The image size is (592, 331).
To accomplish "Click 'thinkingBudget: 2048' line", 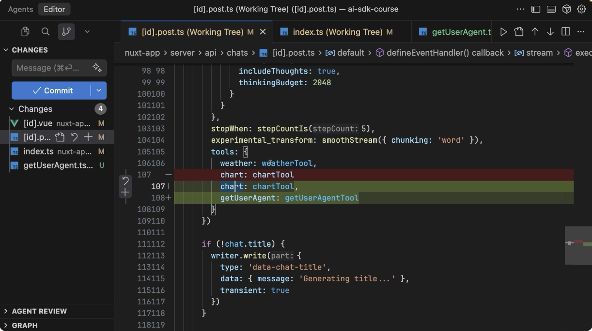I will (285, 83).
